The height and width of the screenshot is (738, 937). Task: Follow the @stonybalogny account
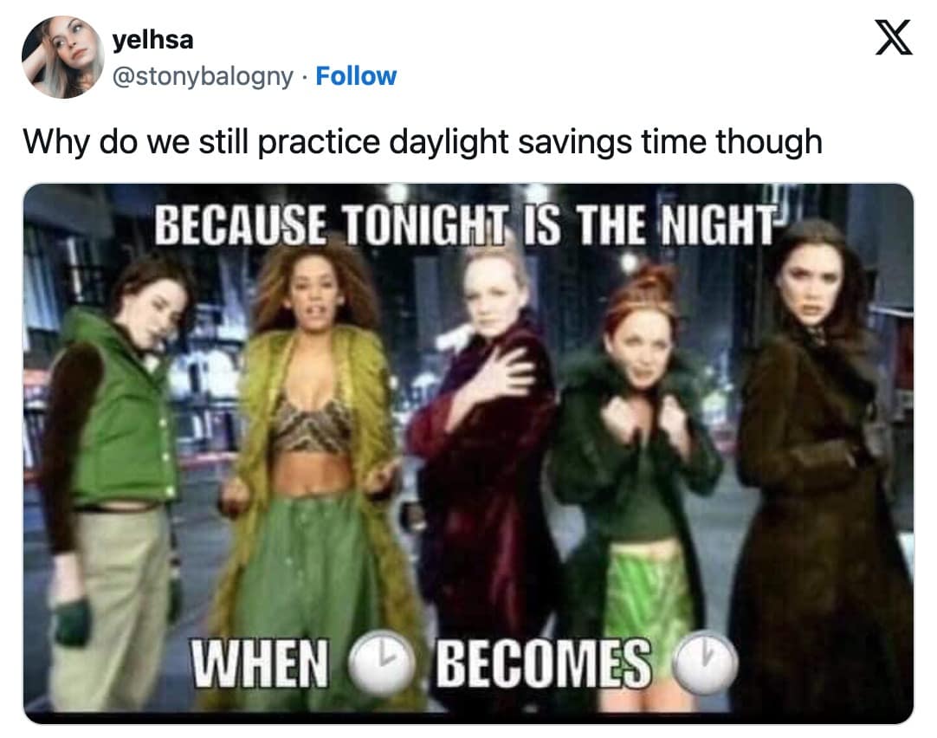(x=356, y=76)
